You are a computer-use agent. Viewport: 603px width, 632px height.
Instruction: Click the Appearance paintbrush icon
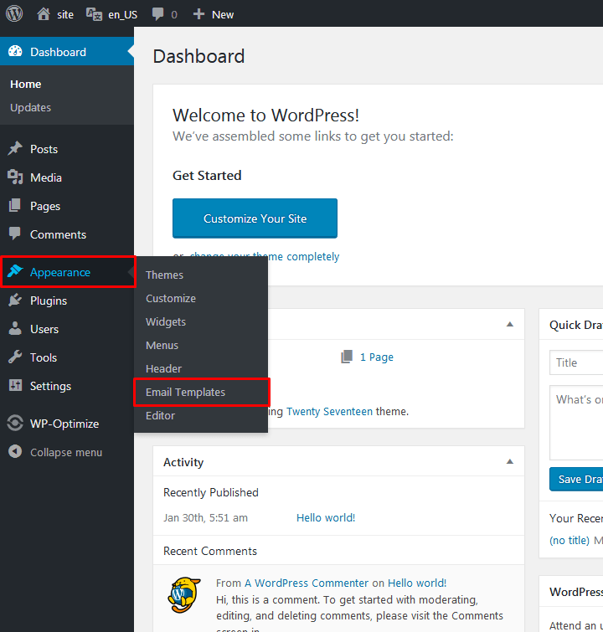point(15,271)
